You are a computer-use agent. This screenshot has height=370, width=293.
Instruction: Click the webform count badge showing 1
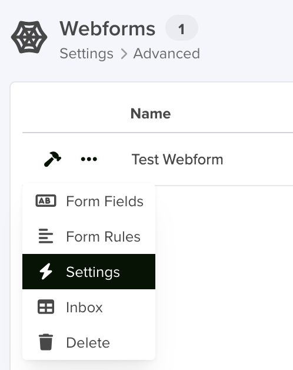(x=181, y=28)
